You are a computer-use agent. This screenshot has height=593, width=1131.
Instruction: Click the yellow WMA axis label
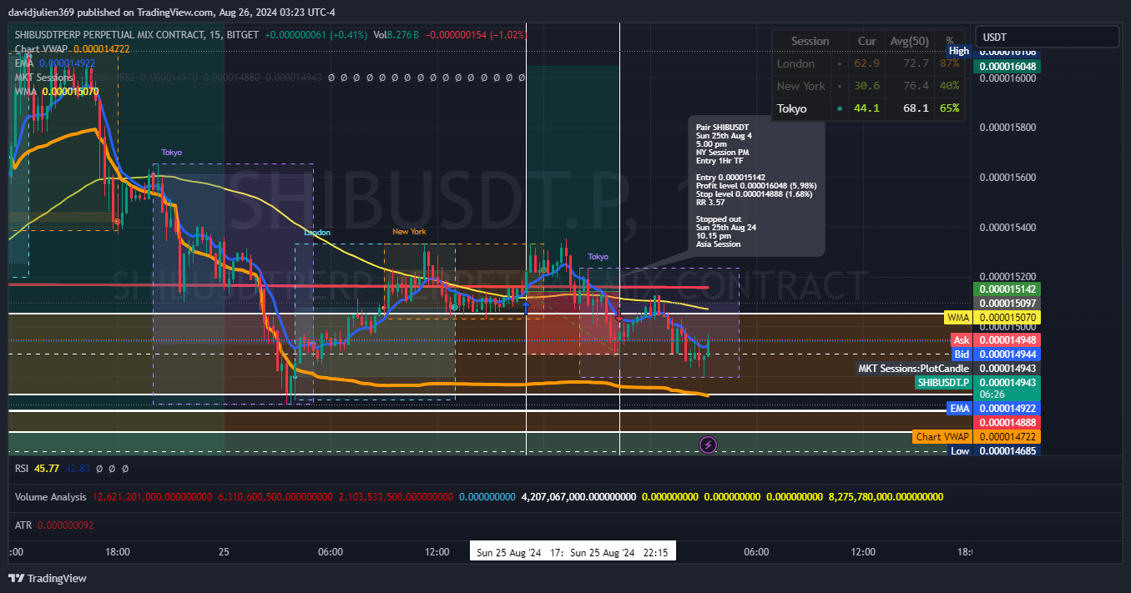pos(957,318)
